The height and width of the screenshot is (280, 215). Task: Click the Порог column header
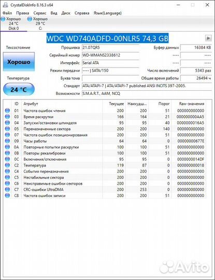pos(160,104)
